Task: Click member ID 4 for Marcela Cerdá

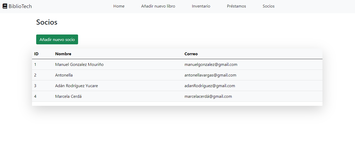Action: pyautogui.click(x=35, y=96)
